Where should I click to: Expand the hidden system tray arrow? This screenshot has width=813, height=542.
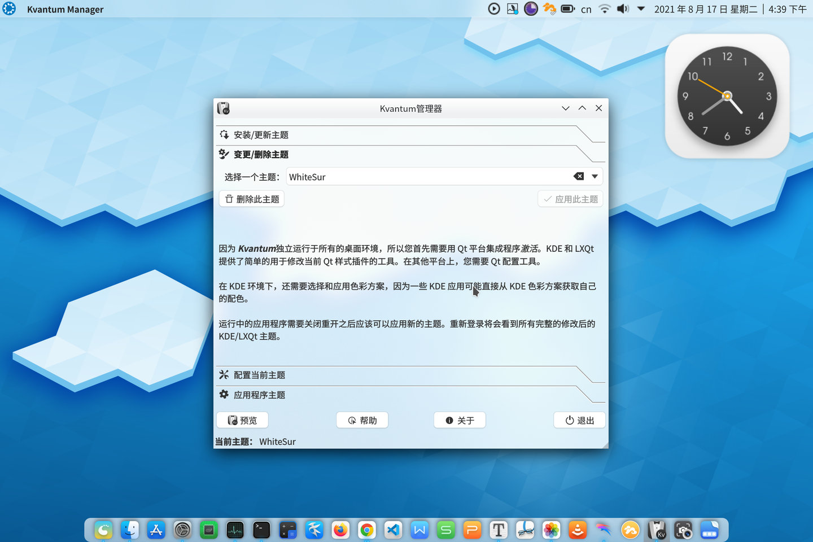[x=641, y=8]
